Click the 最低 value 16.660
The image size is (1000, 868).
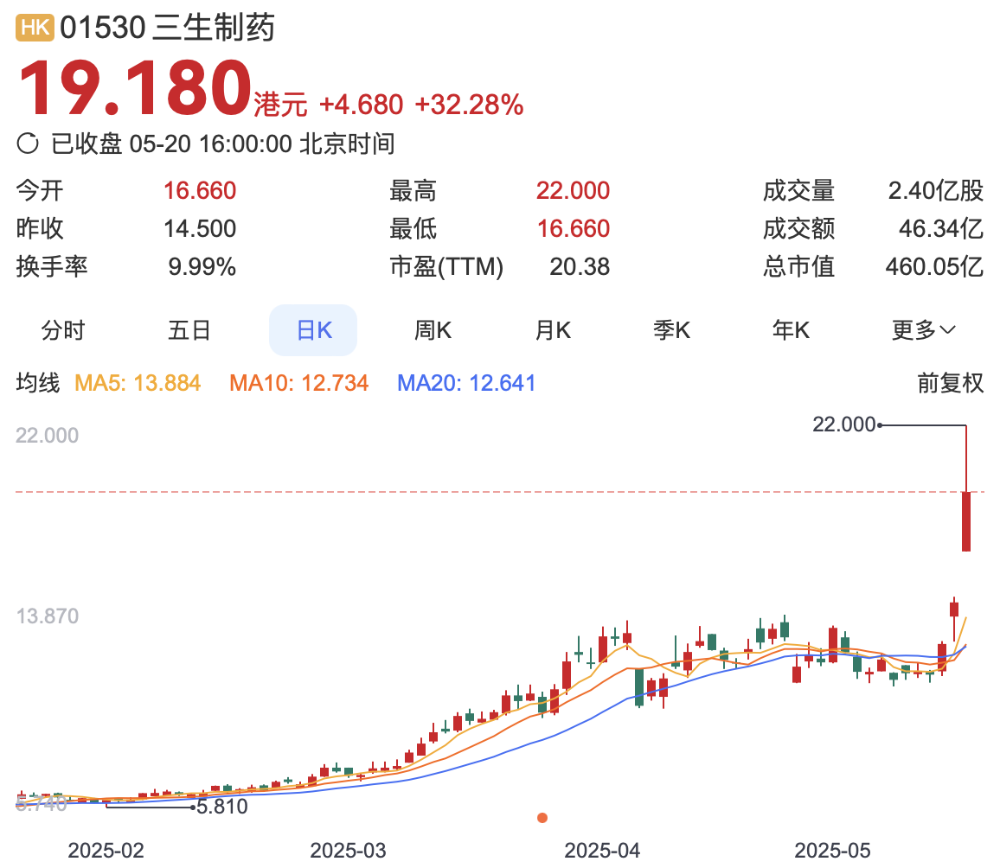574,229
